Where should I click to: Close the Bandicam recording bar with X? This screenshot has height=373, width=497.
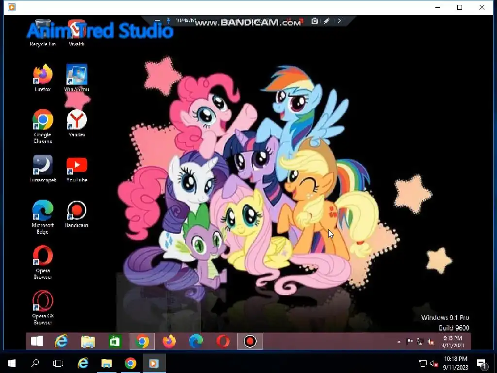340,21
